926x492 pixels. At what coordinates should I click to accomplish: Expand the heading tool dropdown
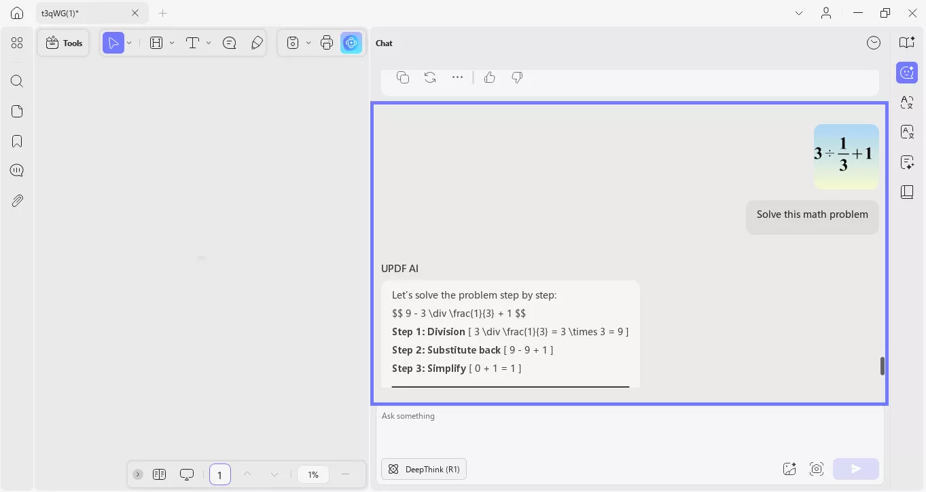tap(172, 42)
